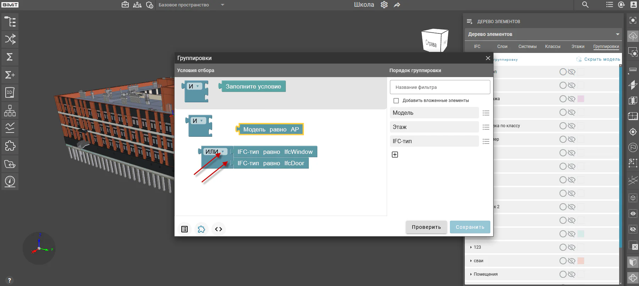Expand the '123' tree item arrow

[x=471, y=247]
